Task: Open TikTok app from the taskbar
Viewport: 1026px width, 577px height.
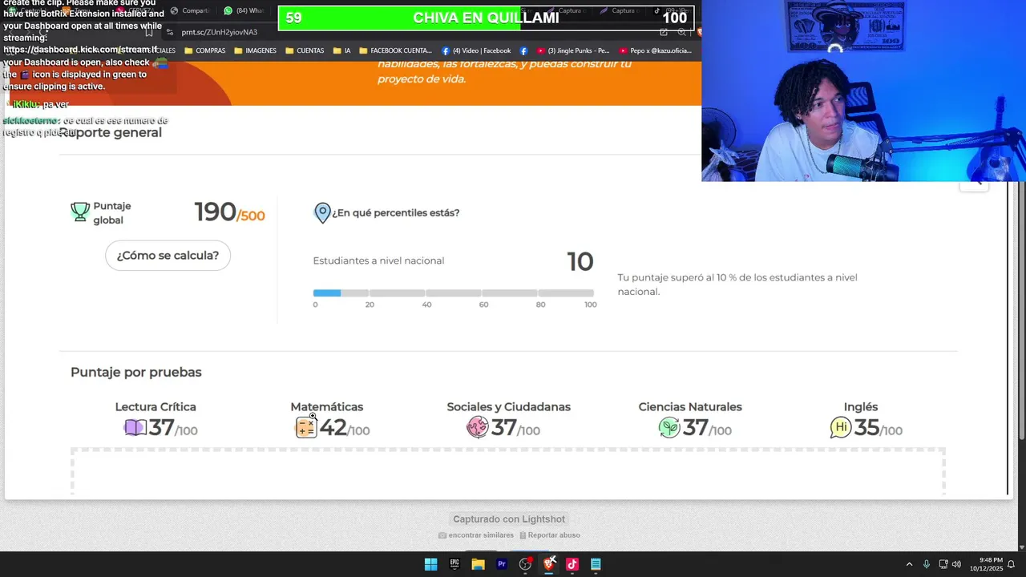Action: (x=572, y=564)
